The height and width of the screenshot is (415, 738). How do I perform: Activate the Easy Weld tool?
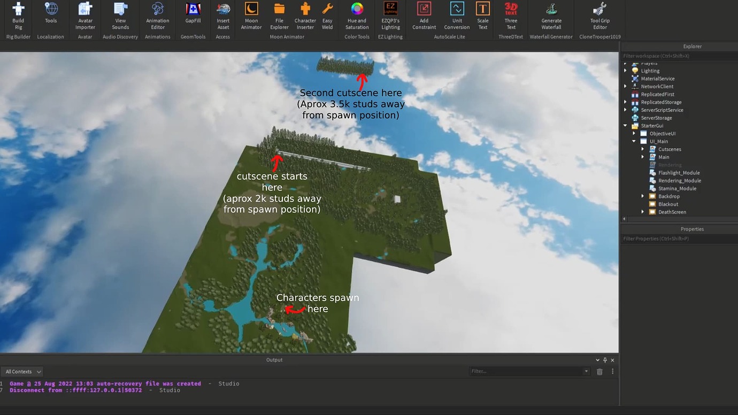327,16
